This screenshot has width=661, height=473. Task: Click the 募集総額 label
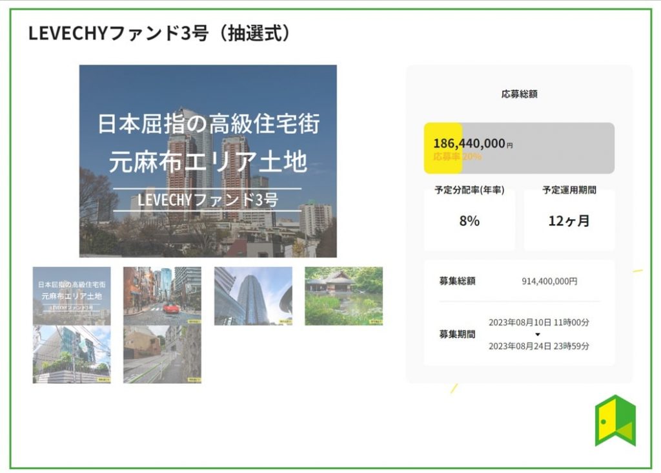pyautogui.click(x=458, y=281)
